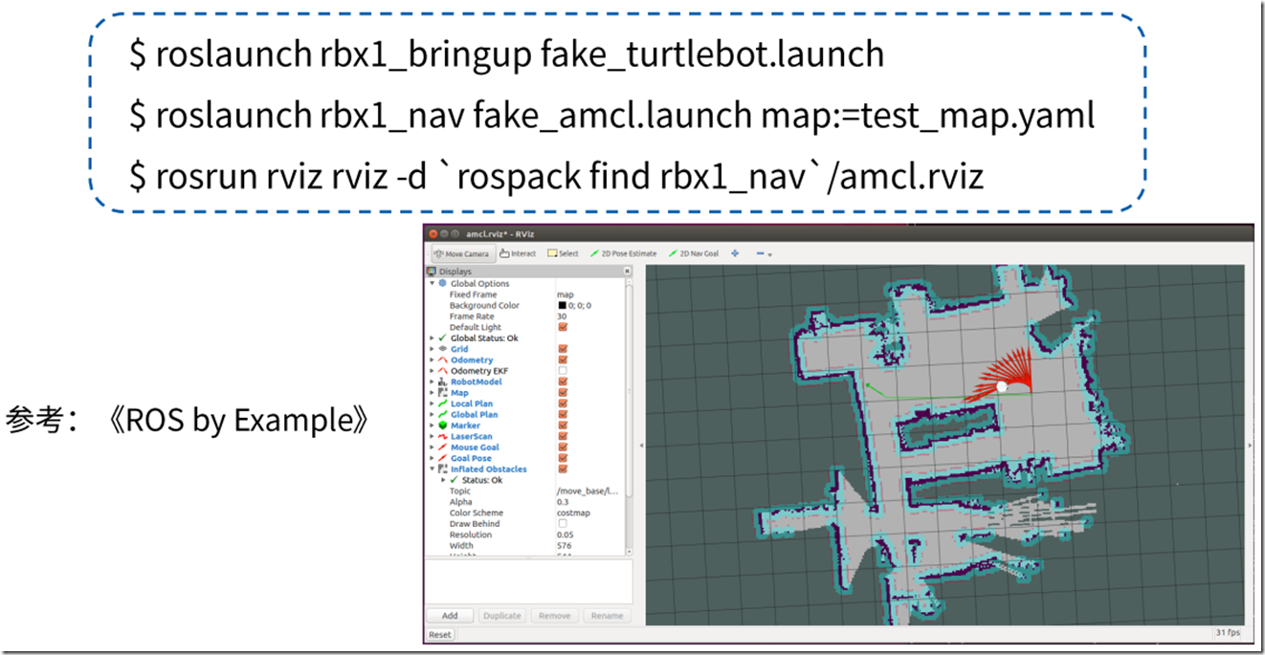
Task: Click the Inflated Obstacles map icon
Action: (x=442, y=469)
